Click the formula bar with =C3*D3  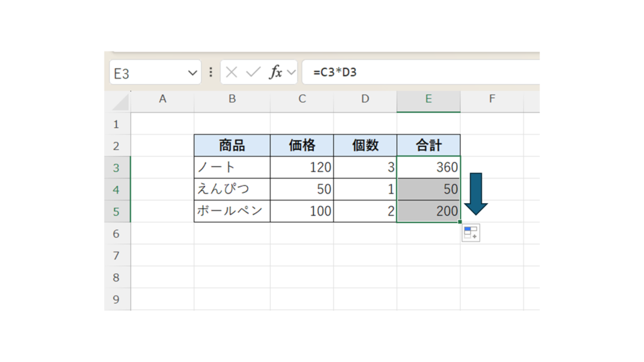(421, 72)
